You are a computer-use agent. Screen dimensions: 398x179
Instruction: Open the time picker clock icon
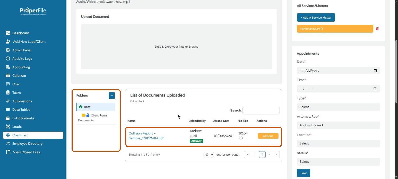tap(375, 89)
